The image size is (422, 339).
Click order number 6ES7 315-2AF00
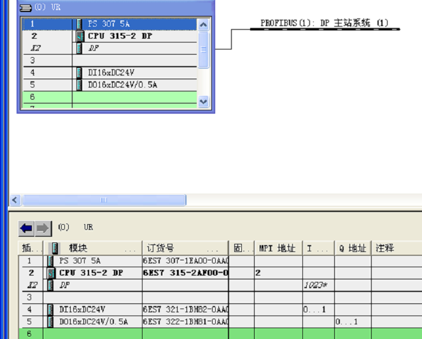click(x=185, y=273)
